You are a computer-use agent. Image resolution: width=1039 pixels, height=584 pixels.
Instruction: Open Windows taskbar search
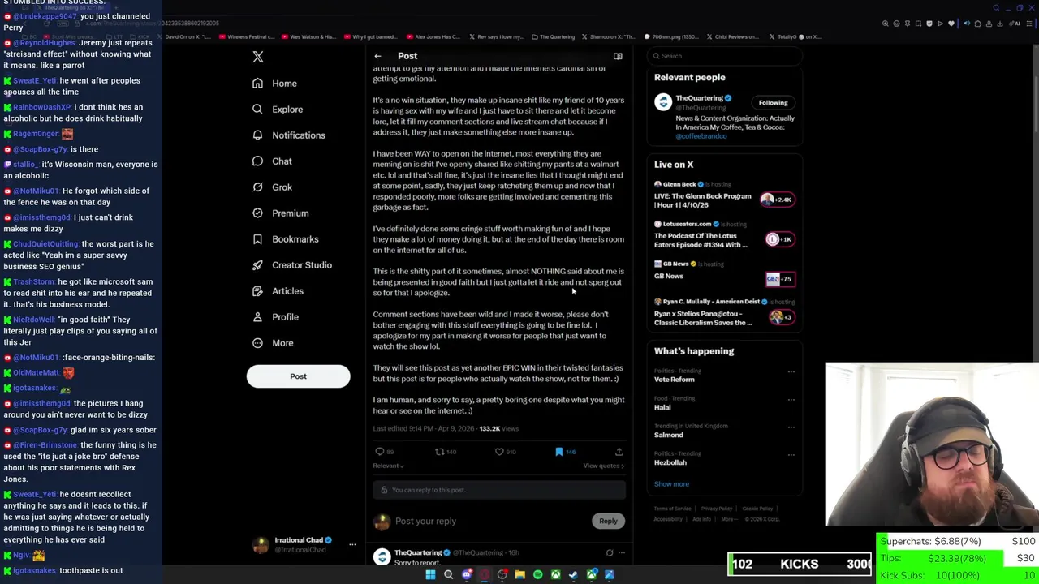(448, 575)
